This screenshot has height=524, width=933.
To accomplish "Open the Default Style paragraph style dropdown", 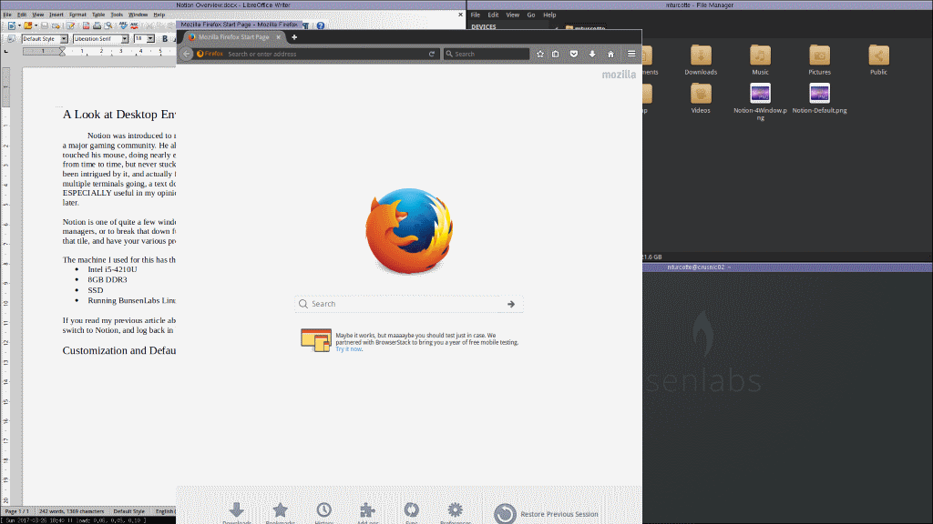I will (64, 38).
